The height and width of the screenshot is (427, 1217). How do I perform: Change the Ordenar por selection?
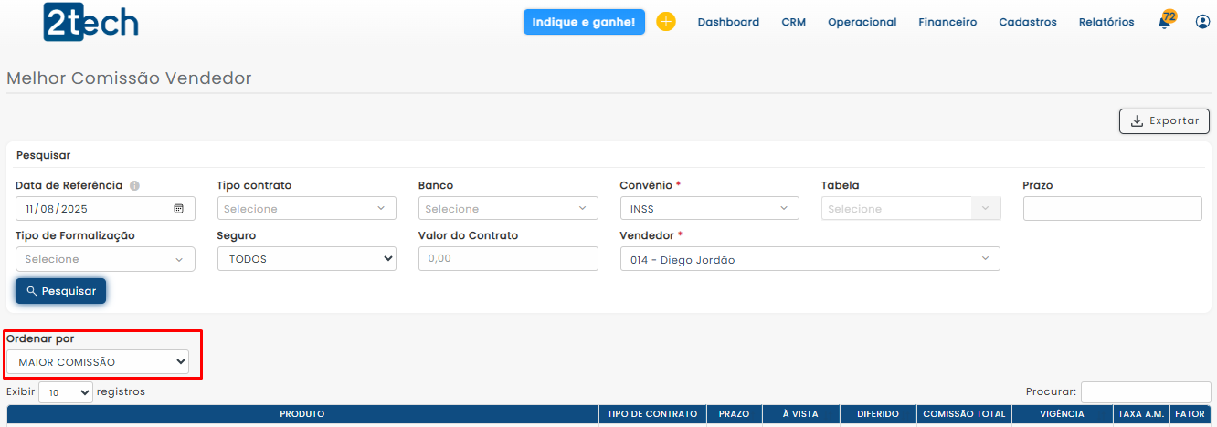point(98,362)
